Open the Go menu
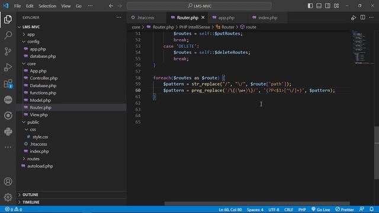This screenshot has width=379, height=213. tap(79, 6)
